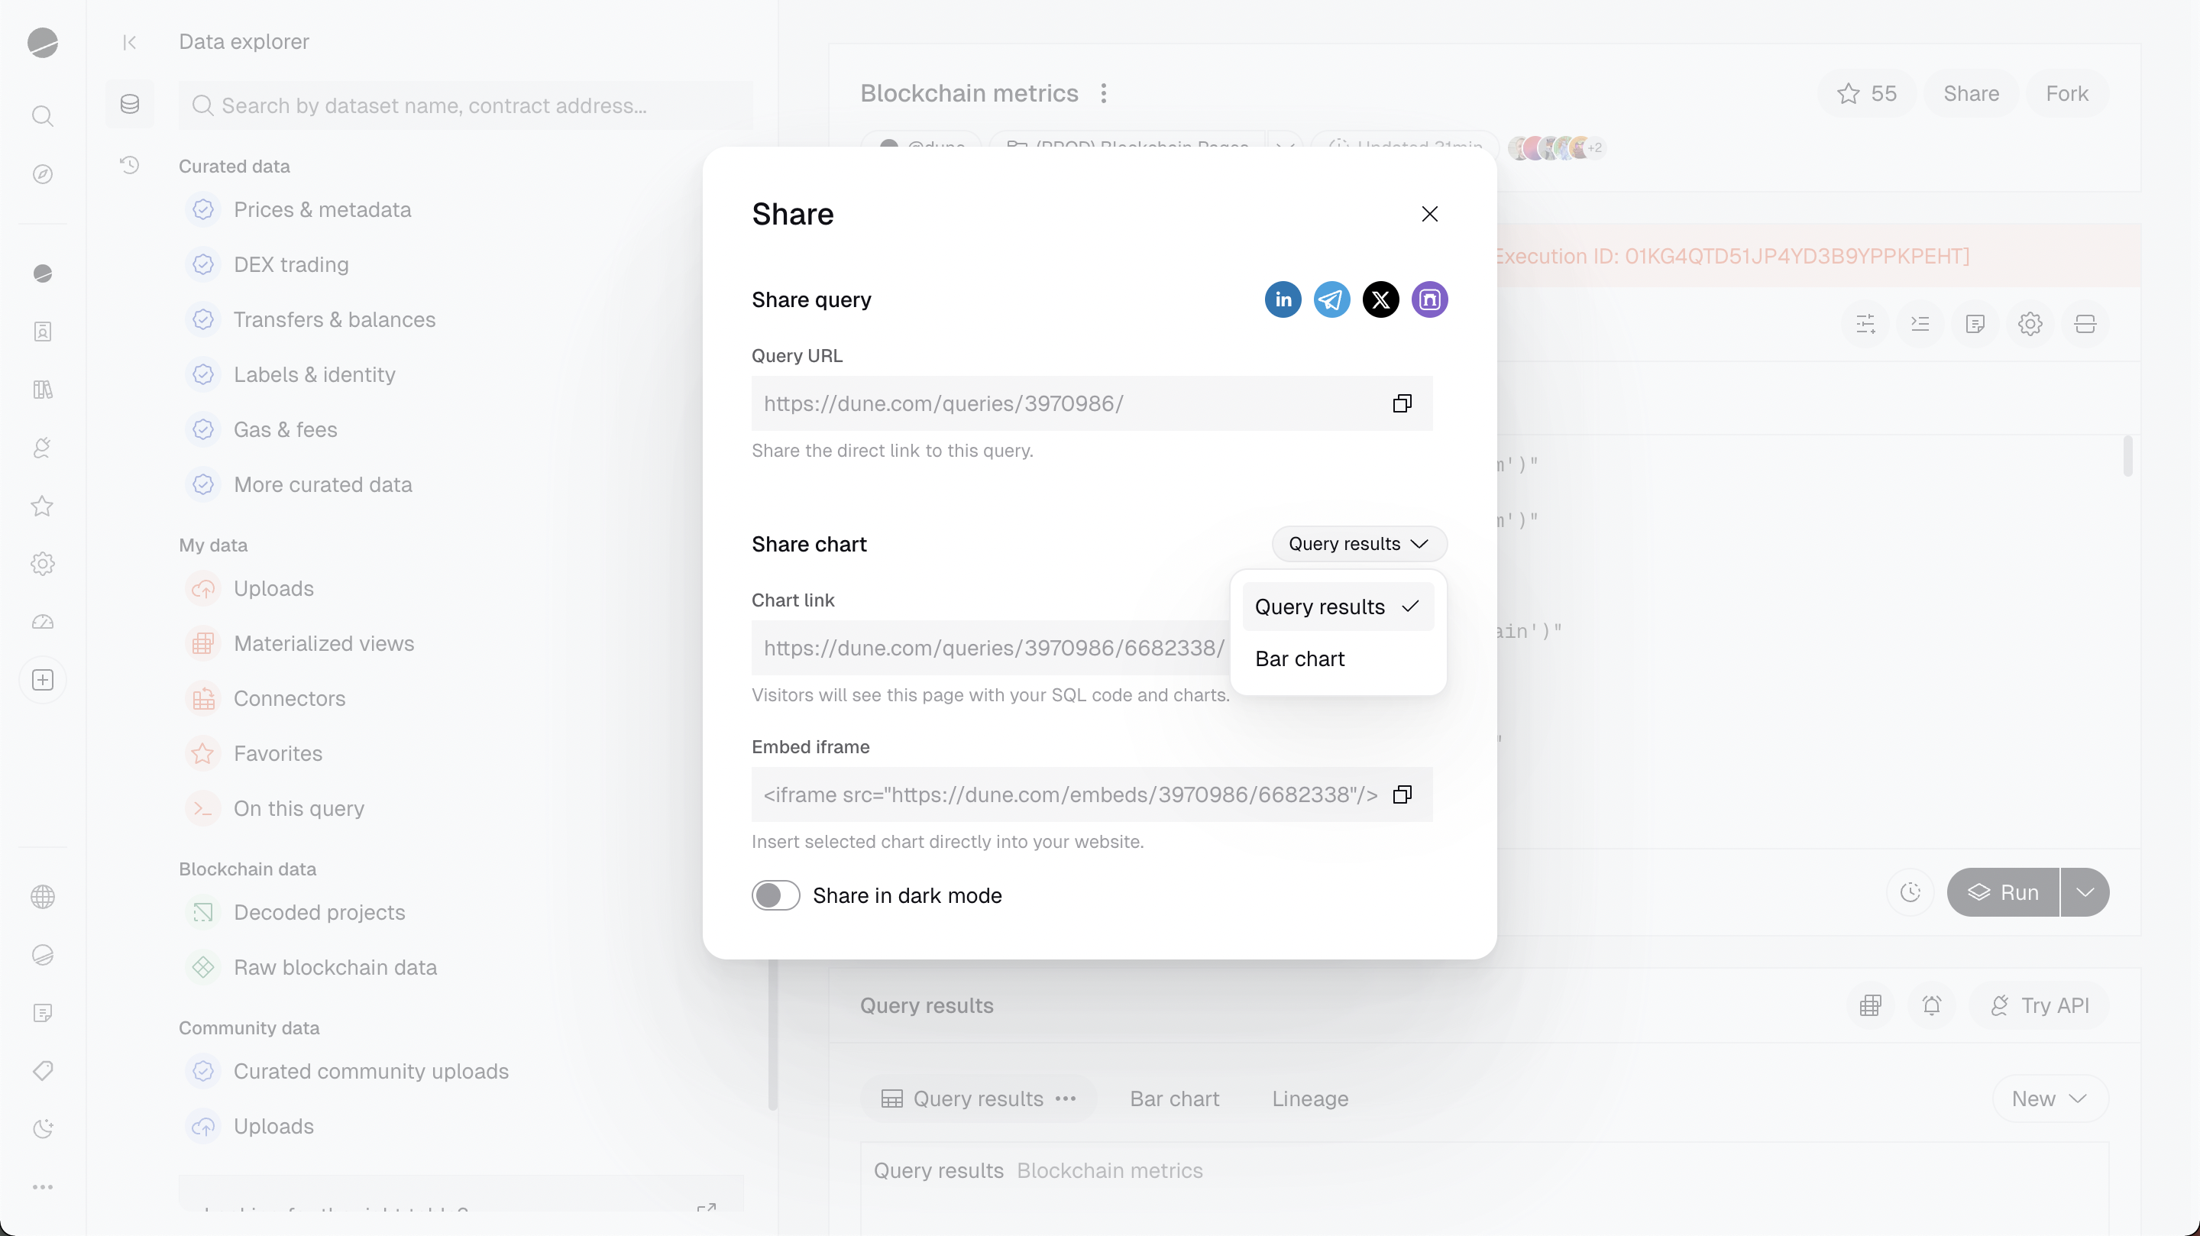
Task: Open schedule clock icon beside Run
Action: pos(1910,892)
